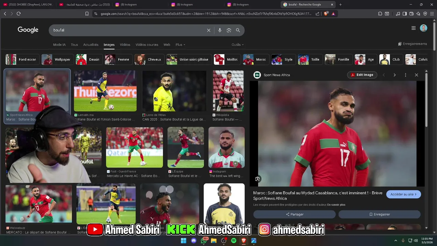The image size is (437, 246).
Task: Open the Lions de l'Atlas CAN 2025 thumbnail
Action: click(x=174, y=91)
